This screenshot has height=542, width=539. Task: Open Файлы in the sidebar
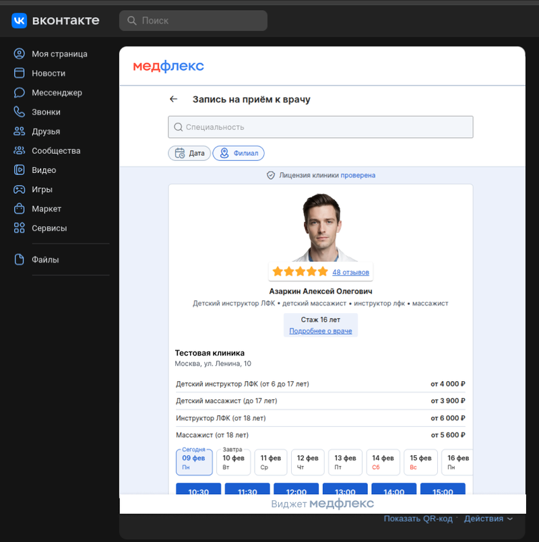[x=44, y=260]
